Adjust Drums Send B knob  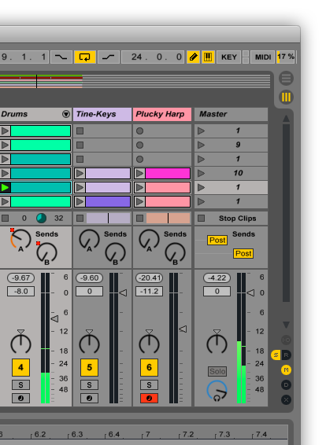tap(46, 253)
